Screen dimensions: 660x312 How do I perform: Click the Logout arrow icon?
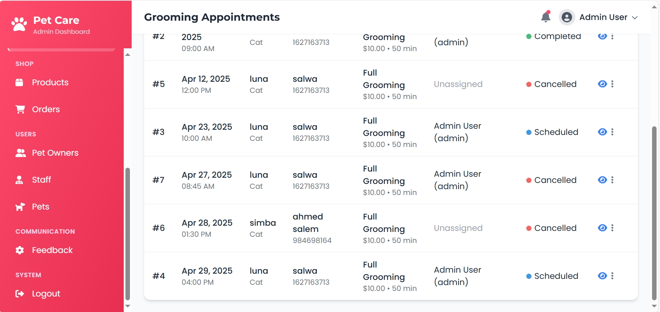coord(20,294)
